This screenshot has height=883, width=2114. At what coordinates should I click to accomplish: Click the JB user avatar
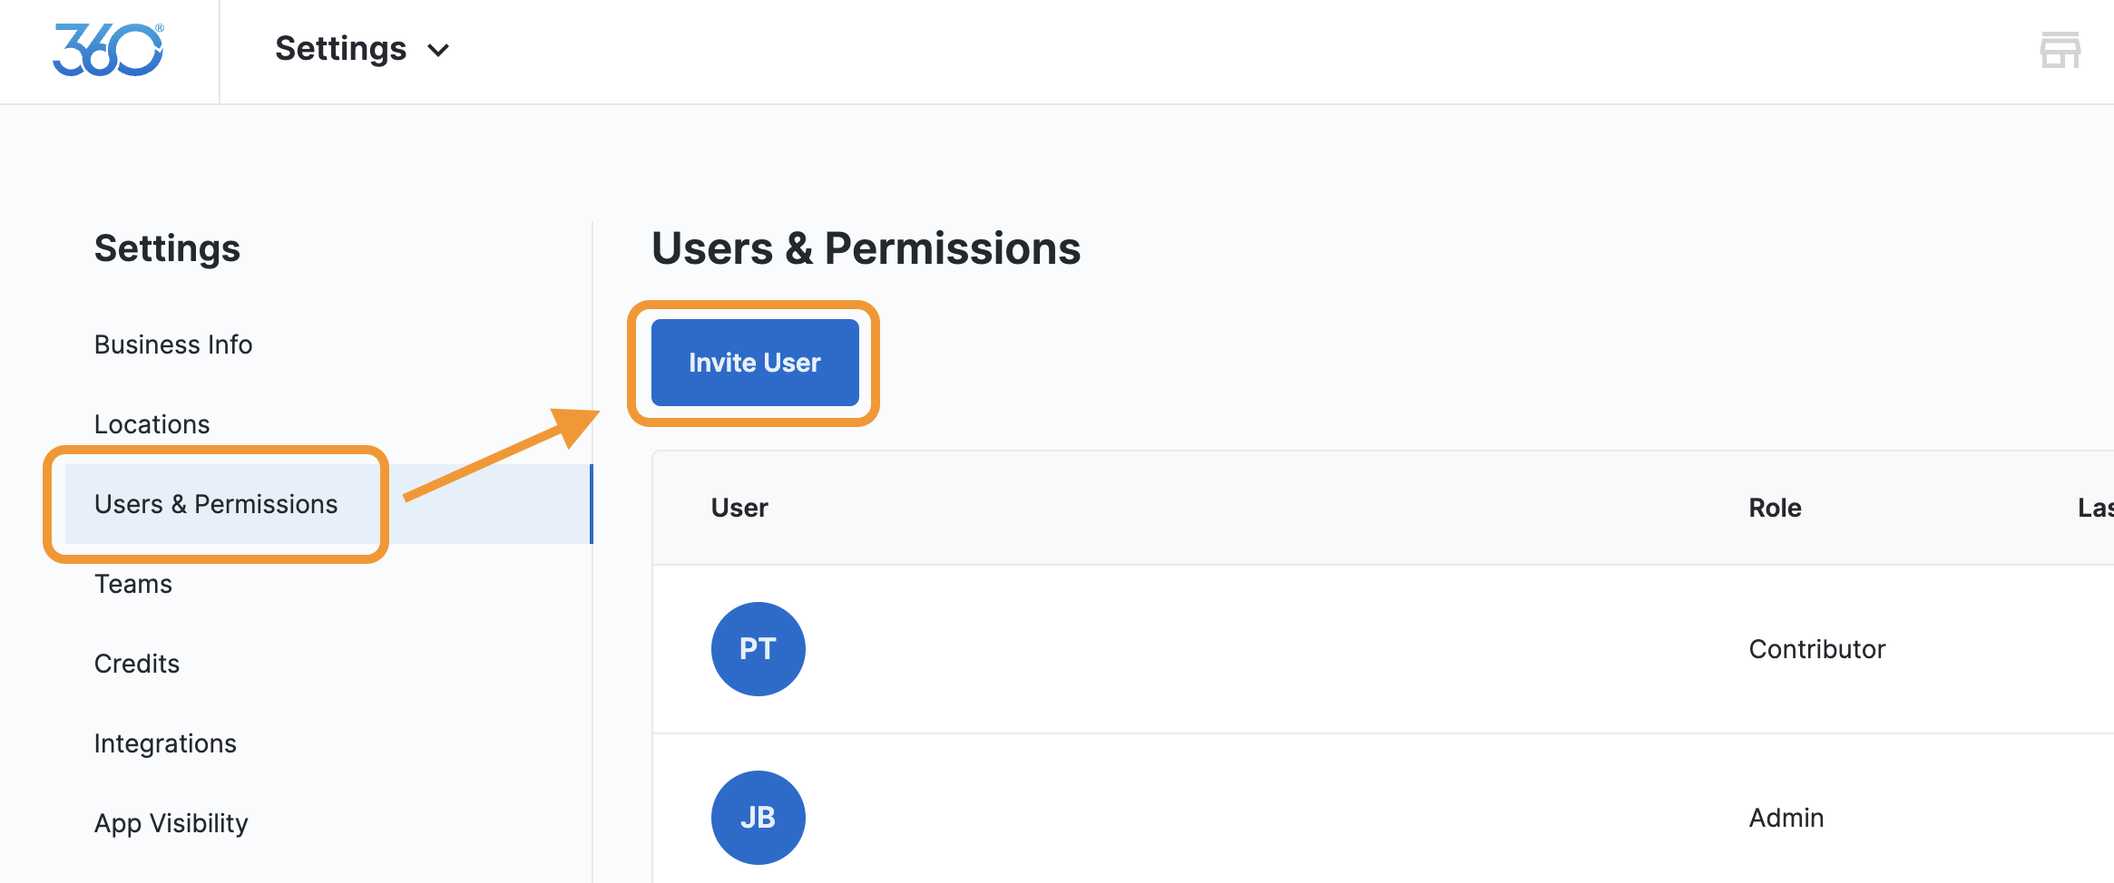click(x=758, y=818)
